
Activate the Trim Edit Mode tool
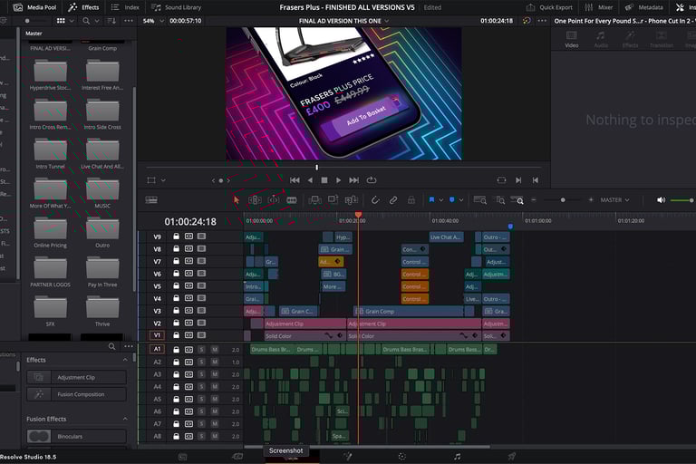255,200
